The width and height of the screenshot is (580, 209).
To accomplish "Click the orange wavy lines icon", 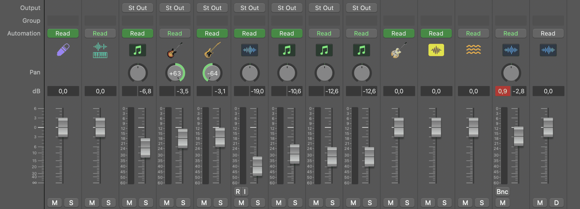I will pos(473,50).
